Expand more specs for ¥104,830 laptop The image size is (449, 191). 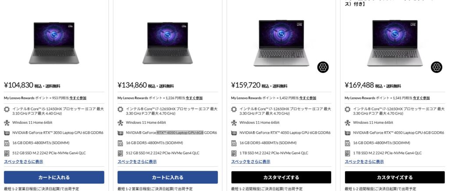[24, 162]
